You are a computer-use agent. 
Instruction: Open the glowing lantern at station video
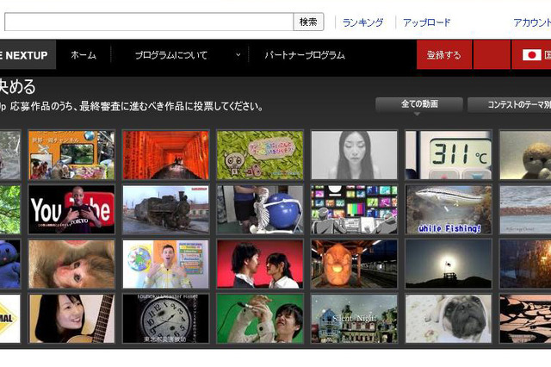[354, 264]
